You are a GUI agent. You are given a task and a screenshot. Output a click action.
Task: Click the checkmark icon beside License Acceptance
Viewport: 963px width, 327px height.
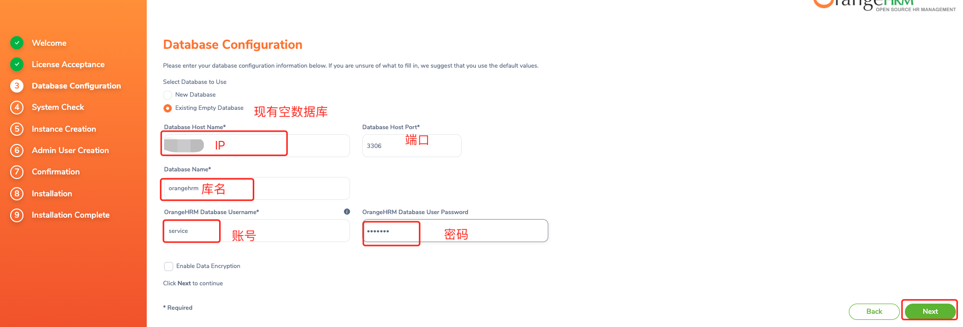[17, 64]
